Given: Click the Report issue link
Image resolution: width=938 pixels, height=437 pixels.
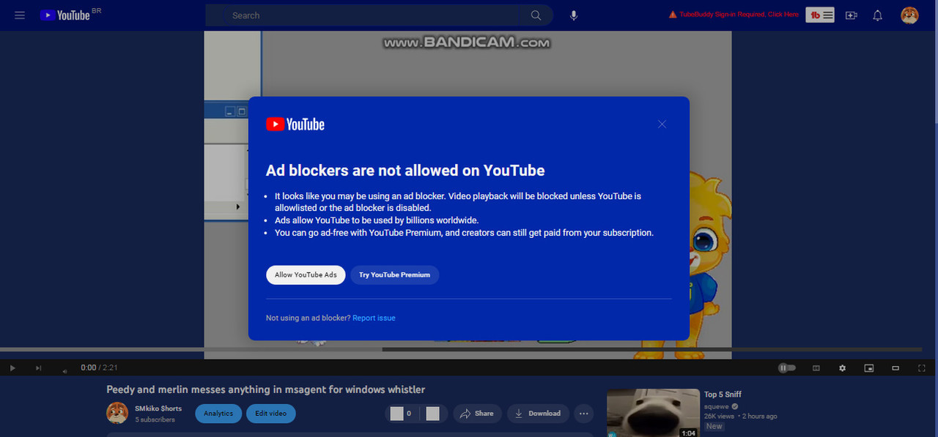Looking at the screenshot, I should point(374,318).
